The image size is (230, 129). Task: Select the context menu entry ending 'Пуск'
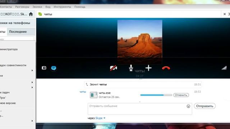pyautogui.click(x=3, y=98)
